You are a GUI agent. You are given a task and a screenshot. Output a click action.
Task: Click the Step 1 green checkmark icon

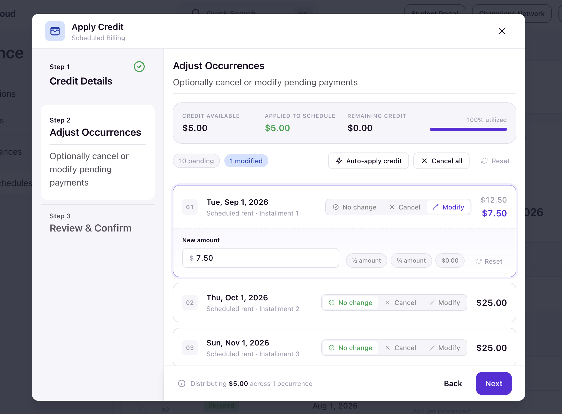pyautogui.click(x=139, y=67)
